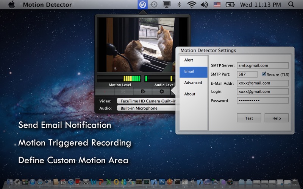This screenshot has width=303, height=189.
Task: Click the volume speaker icon in menu bar
Action: pyautogui.click(x=204, y=5)
